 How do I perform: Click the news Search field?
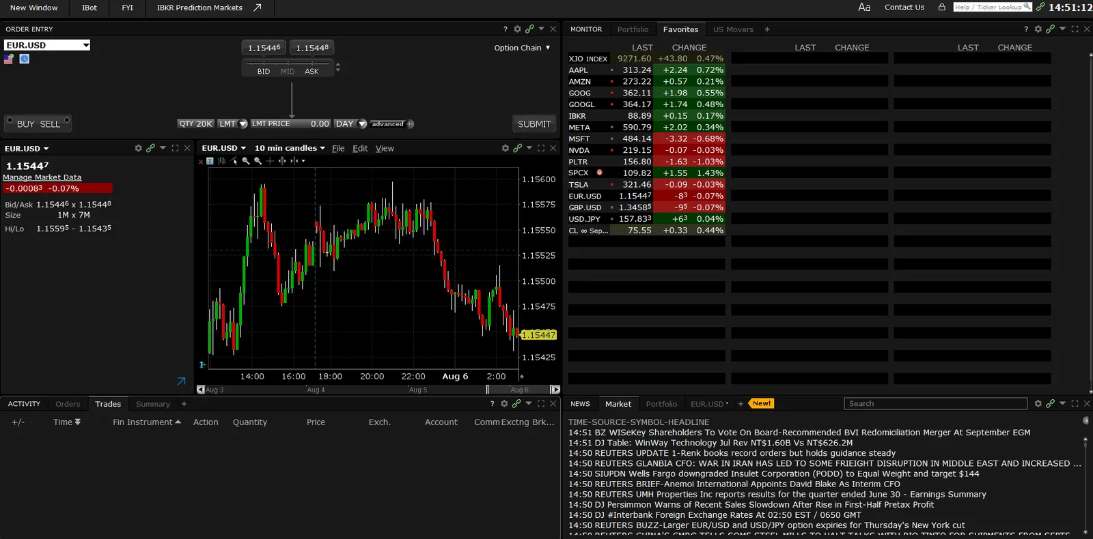pos(935,404)
